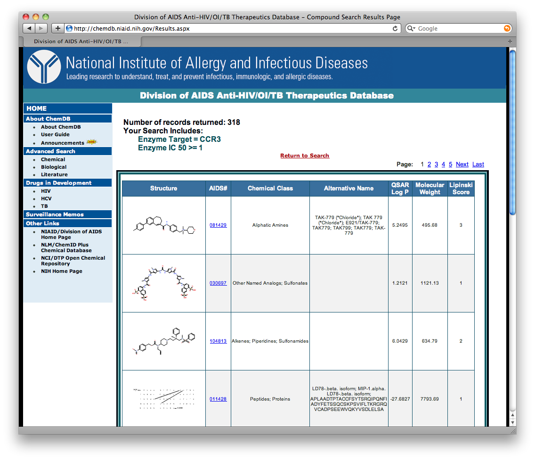
Task: Click the globe site icon in address bar
Action: pos(69,29)
